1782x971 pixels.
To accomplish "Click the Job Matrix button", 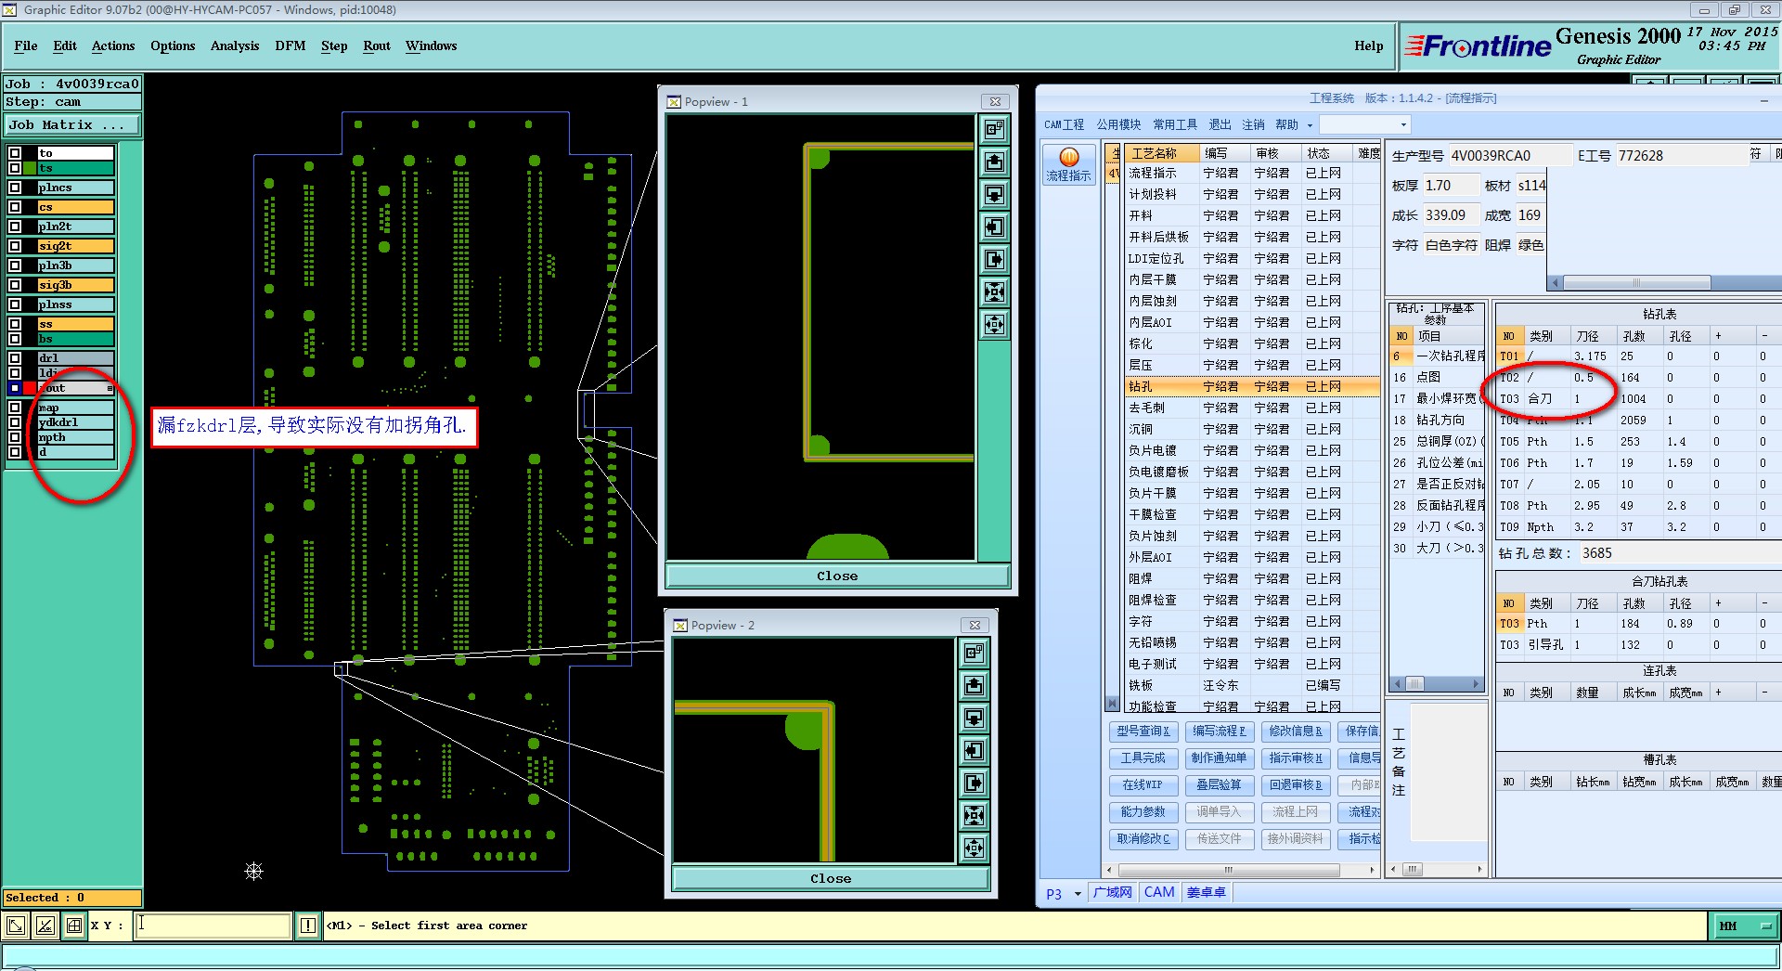I will pos(72,124).
